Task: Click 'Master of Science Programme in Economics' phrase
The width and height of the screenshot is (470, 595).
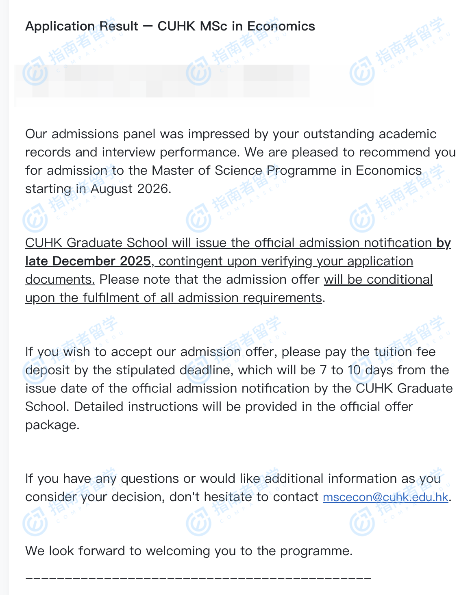Action: pos(287,171)
